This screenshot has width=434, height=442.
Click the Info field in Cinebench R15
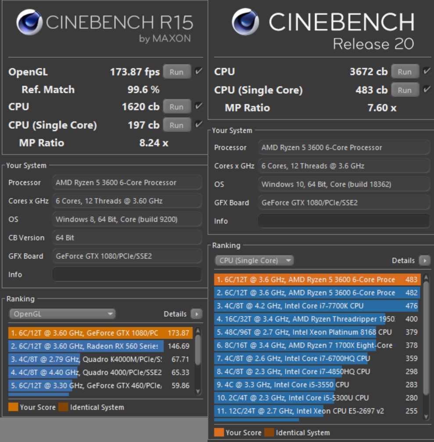(x=127, y=274)
